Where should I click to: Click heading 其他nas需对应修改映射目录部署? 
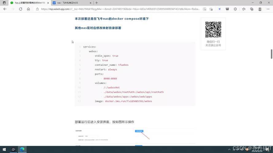[x=98, y=28]
